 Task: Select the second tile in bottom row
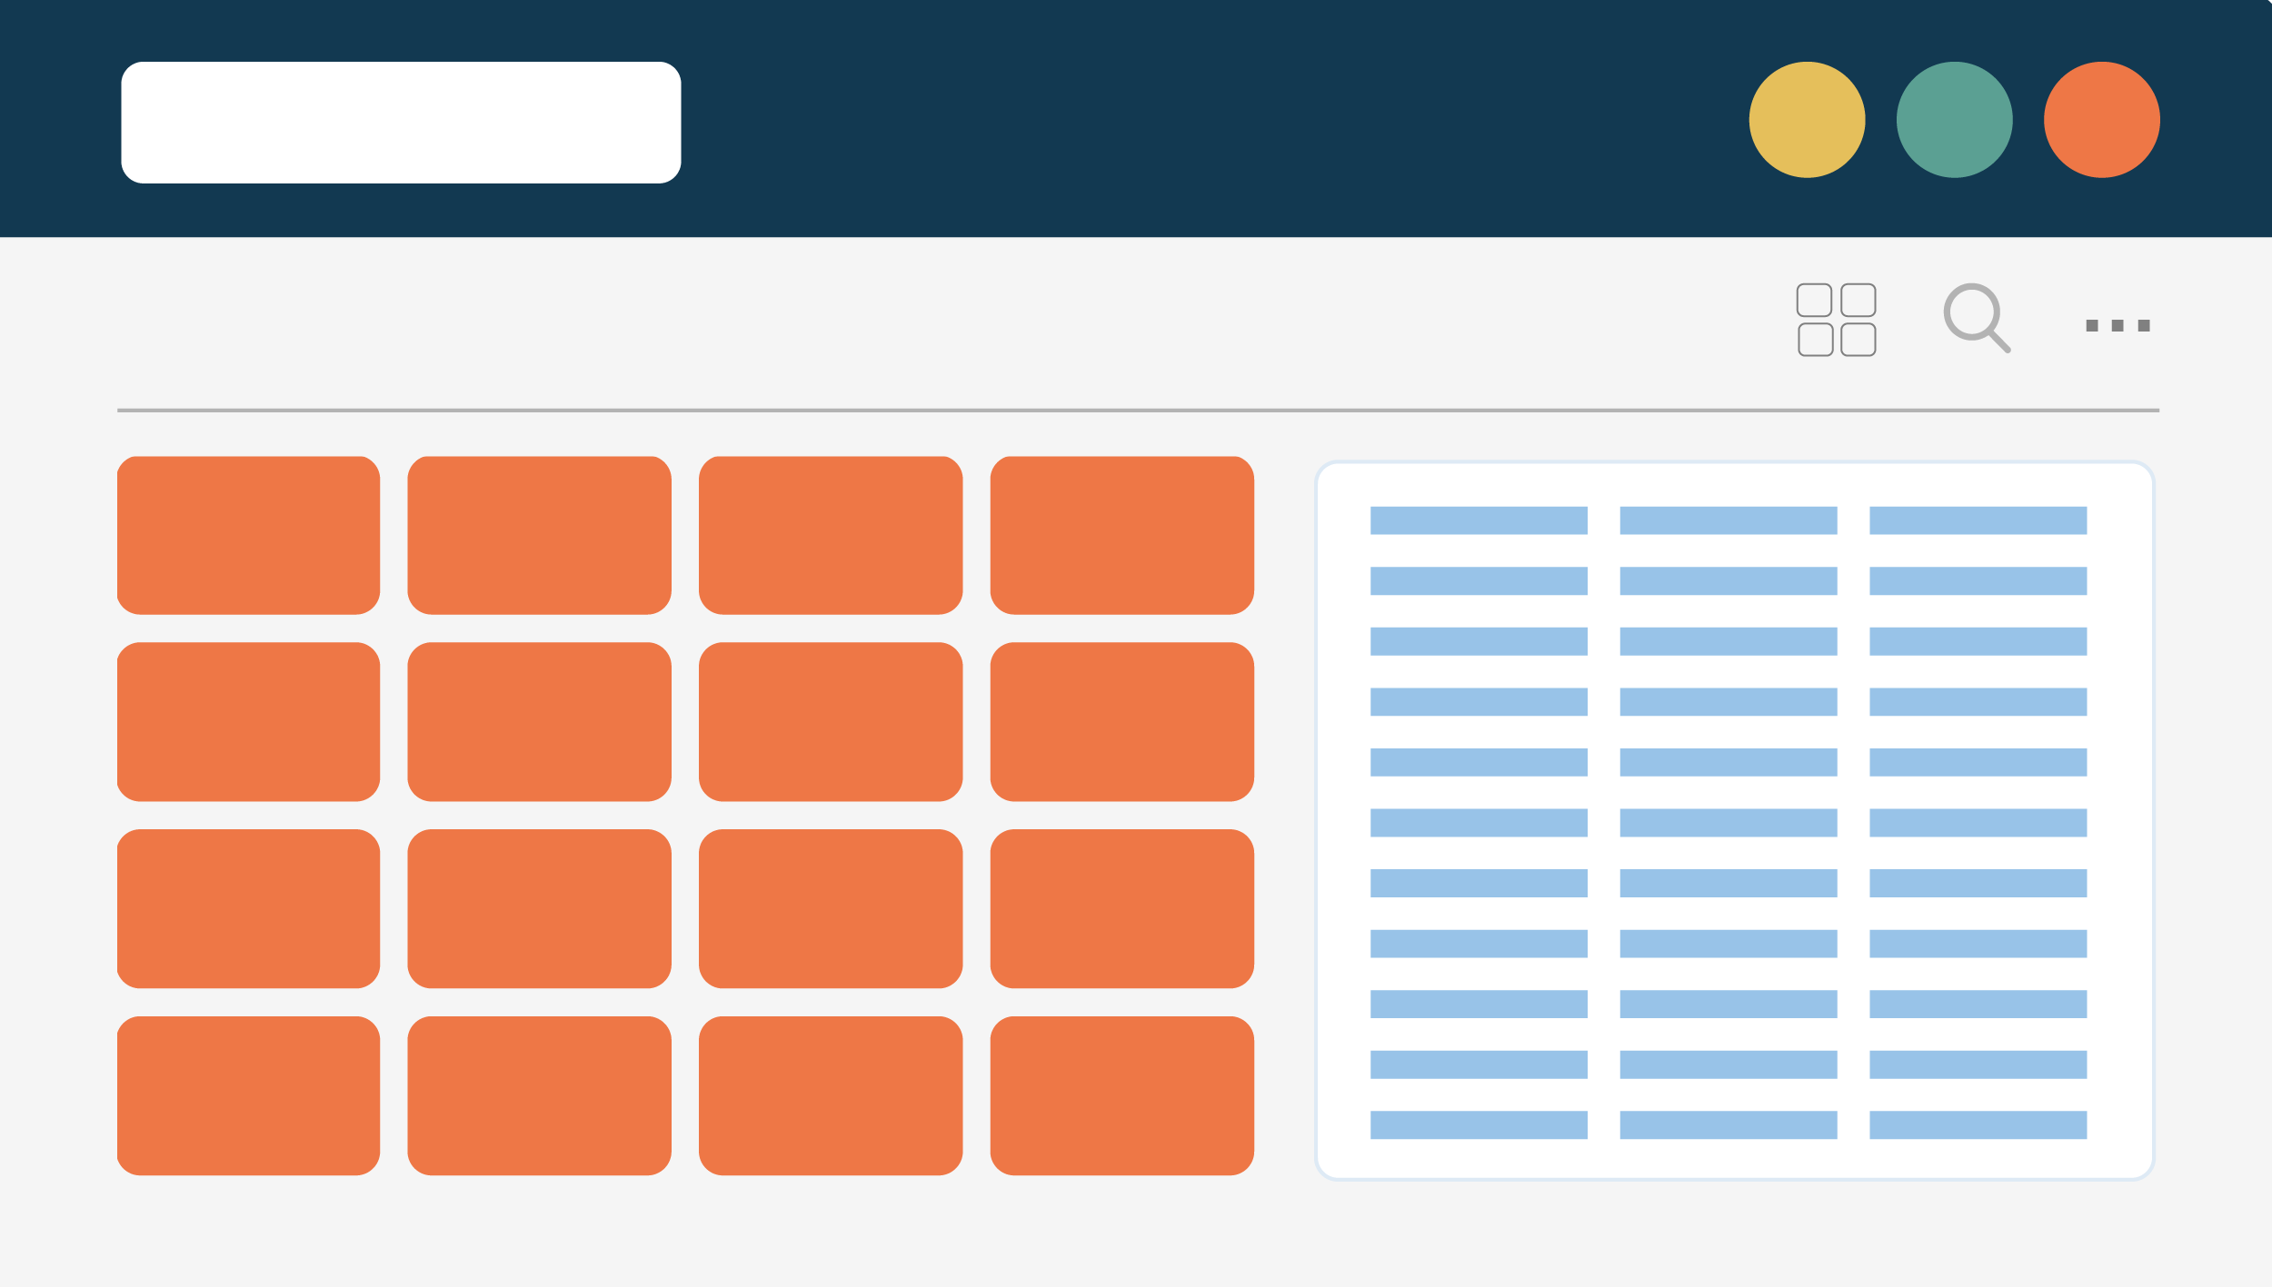tap(539, 1095)
